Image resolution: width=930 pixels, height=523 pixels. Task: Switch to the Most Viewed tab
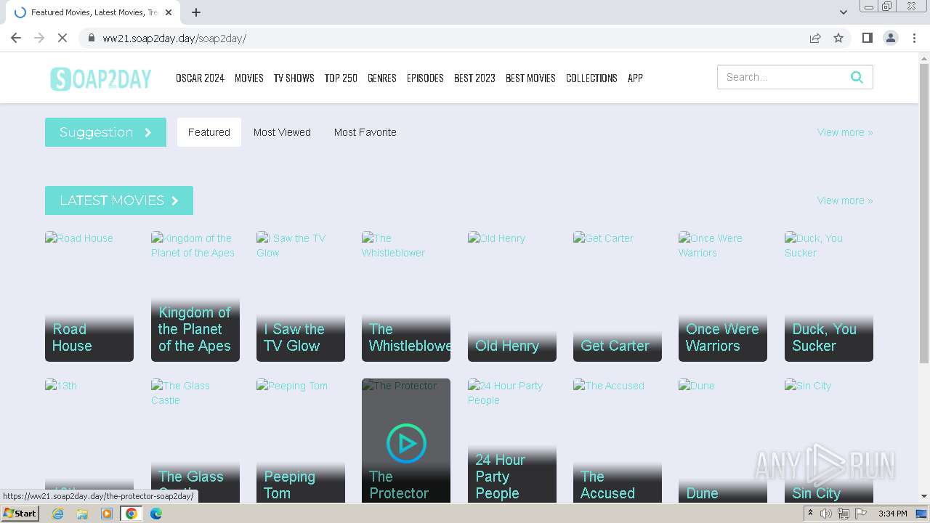click(x=282, y=132)
